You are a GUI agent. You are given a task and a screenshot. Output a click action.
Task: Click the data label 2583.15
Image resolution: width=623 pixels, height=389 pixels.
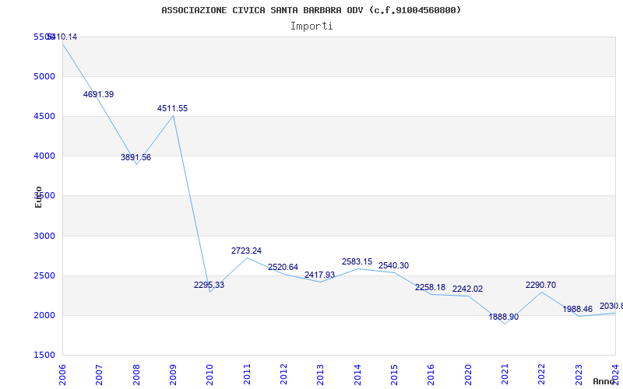coord(357,262)
